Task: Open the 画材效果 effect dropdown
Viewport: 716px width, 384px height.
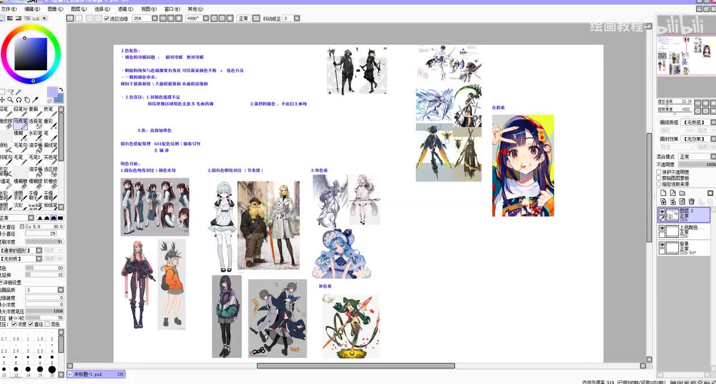Action: coord(713,139)
